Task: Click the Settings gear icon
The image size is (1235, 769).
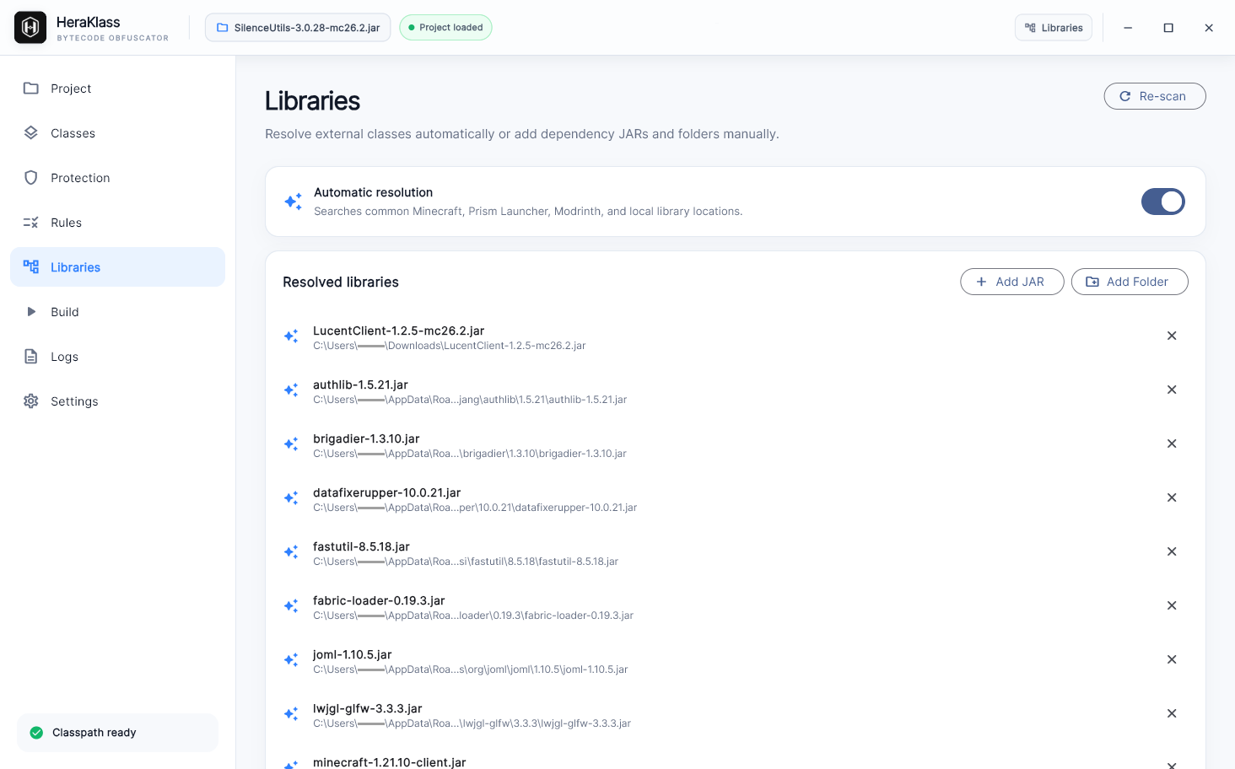Action: [x=31, y=401]
